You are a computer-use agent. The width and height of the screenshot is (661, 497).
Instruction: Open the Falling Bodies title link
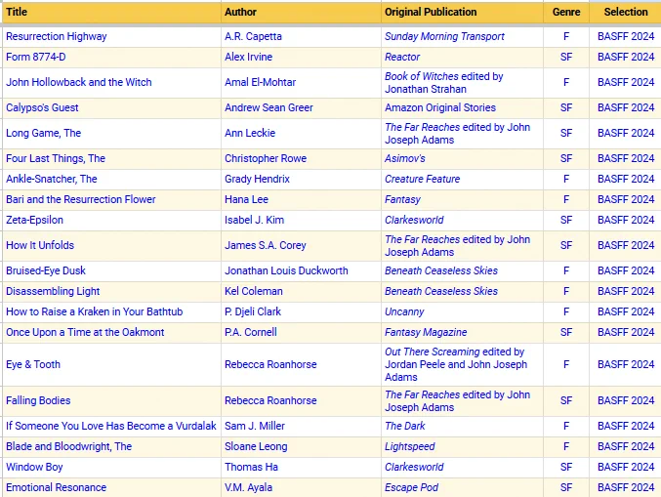click(38, 401)
